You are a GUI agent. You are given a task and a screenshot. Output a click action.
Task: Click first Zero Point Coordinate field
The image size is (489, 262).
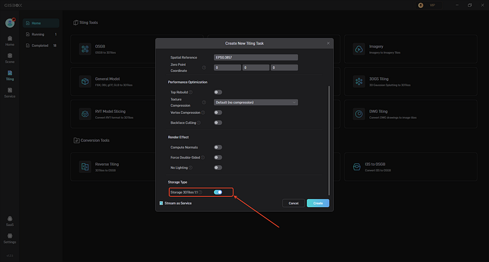[x=227, y=68]
